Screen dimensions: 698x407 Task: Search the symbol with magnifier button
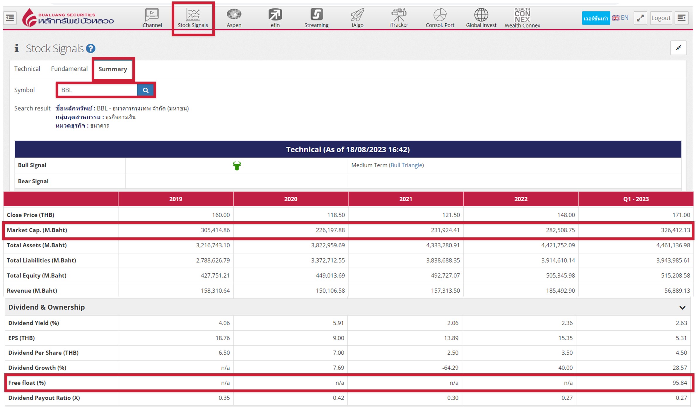145,90
